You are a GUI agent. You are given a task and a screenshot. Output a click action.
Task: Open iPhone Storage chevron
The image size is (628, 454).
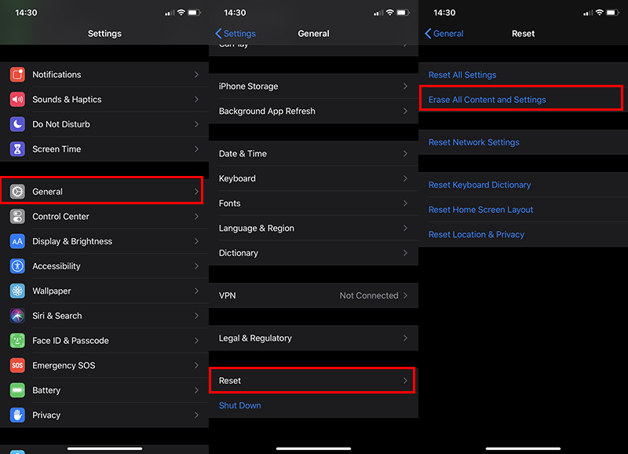(x=405, y=86)
